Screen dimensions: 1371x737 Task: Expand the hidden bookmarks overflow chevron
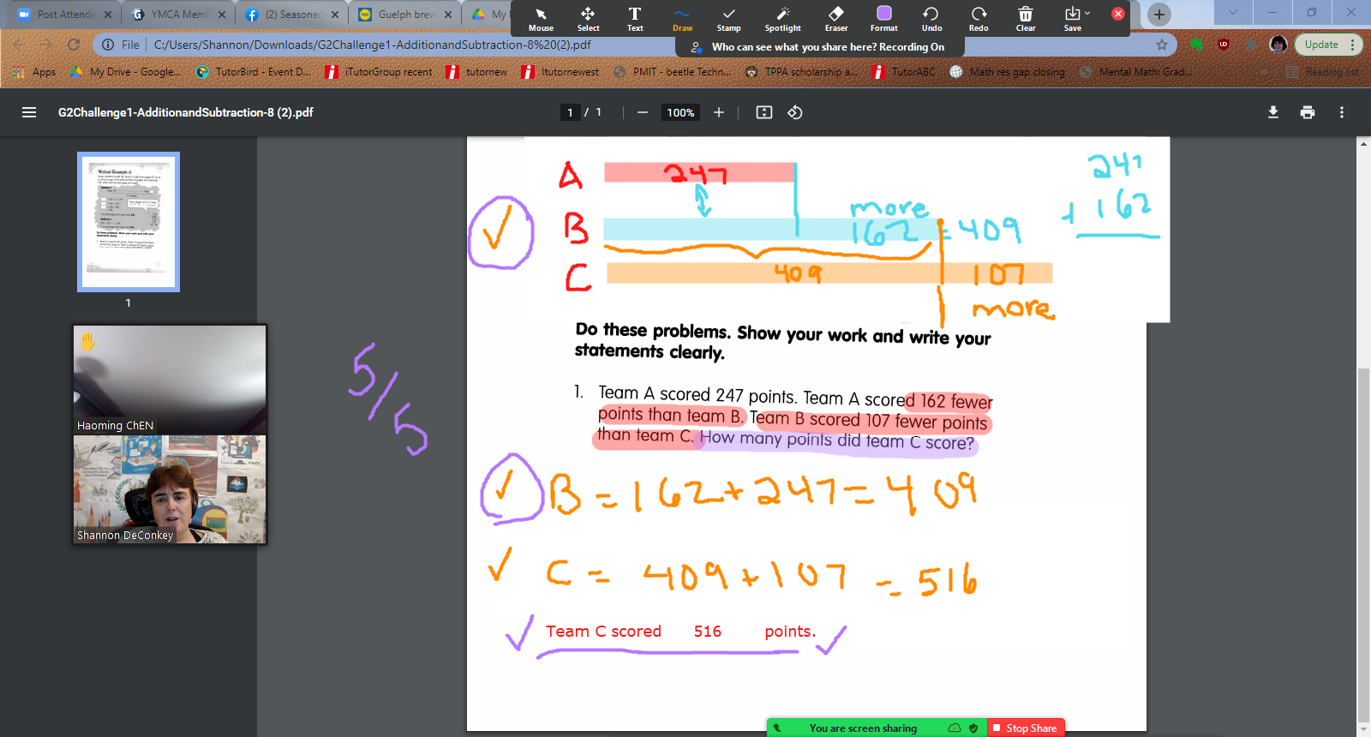(1265, 72)
